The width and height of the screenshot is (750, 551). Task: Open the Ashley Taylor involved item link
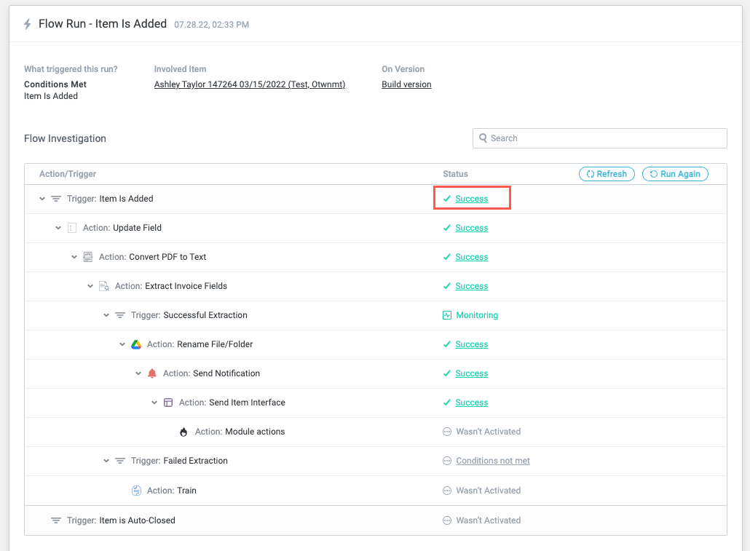[x=249, y=84]
